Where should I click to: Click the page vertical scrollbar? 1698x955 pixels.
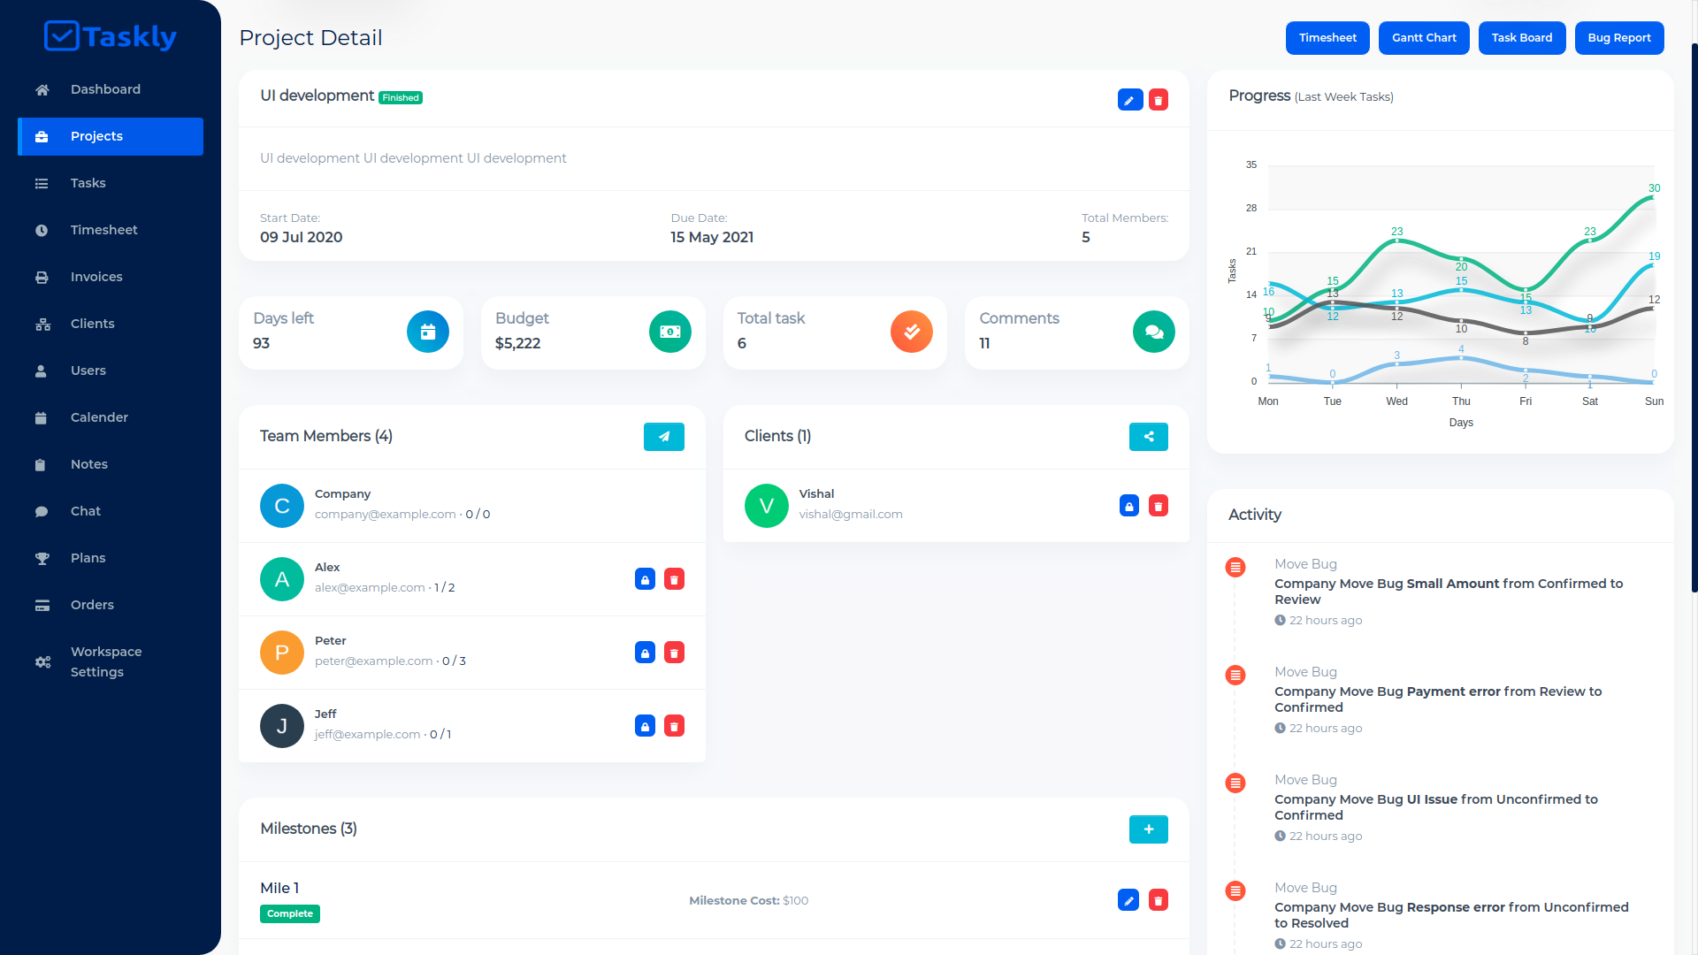coord(1694,318)
